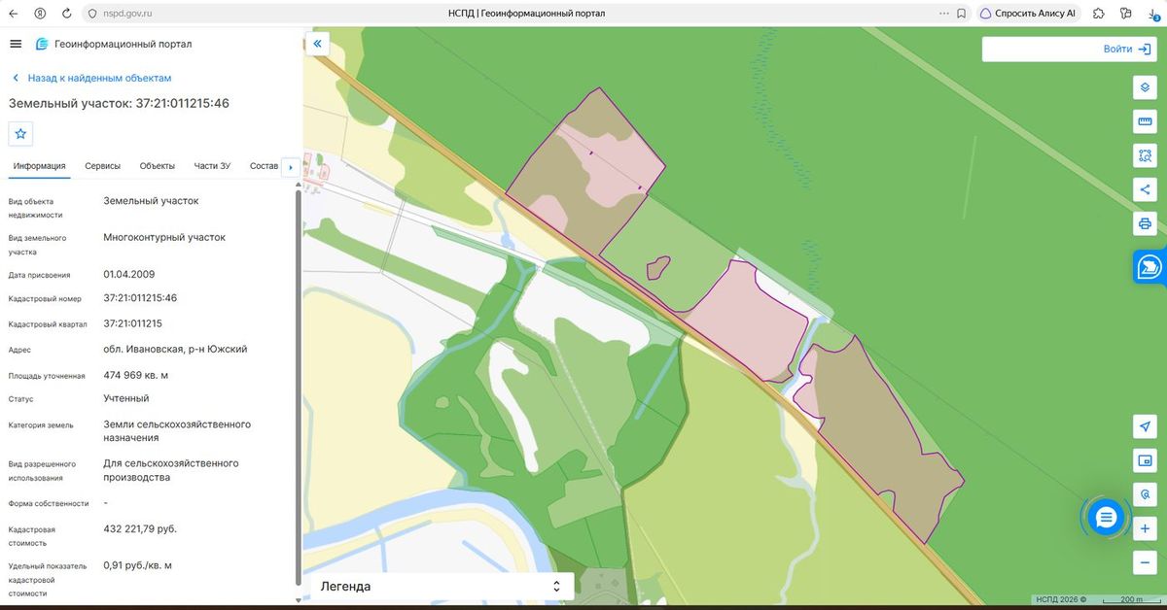Go back in the browser
This screenshot has height=610, width=1167.
point(13,14)
